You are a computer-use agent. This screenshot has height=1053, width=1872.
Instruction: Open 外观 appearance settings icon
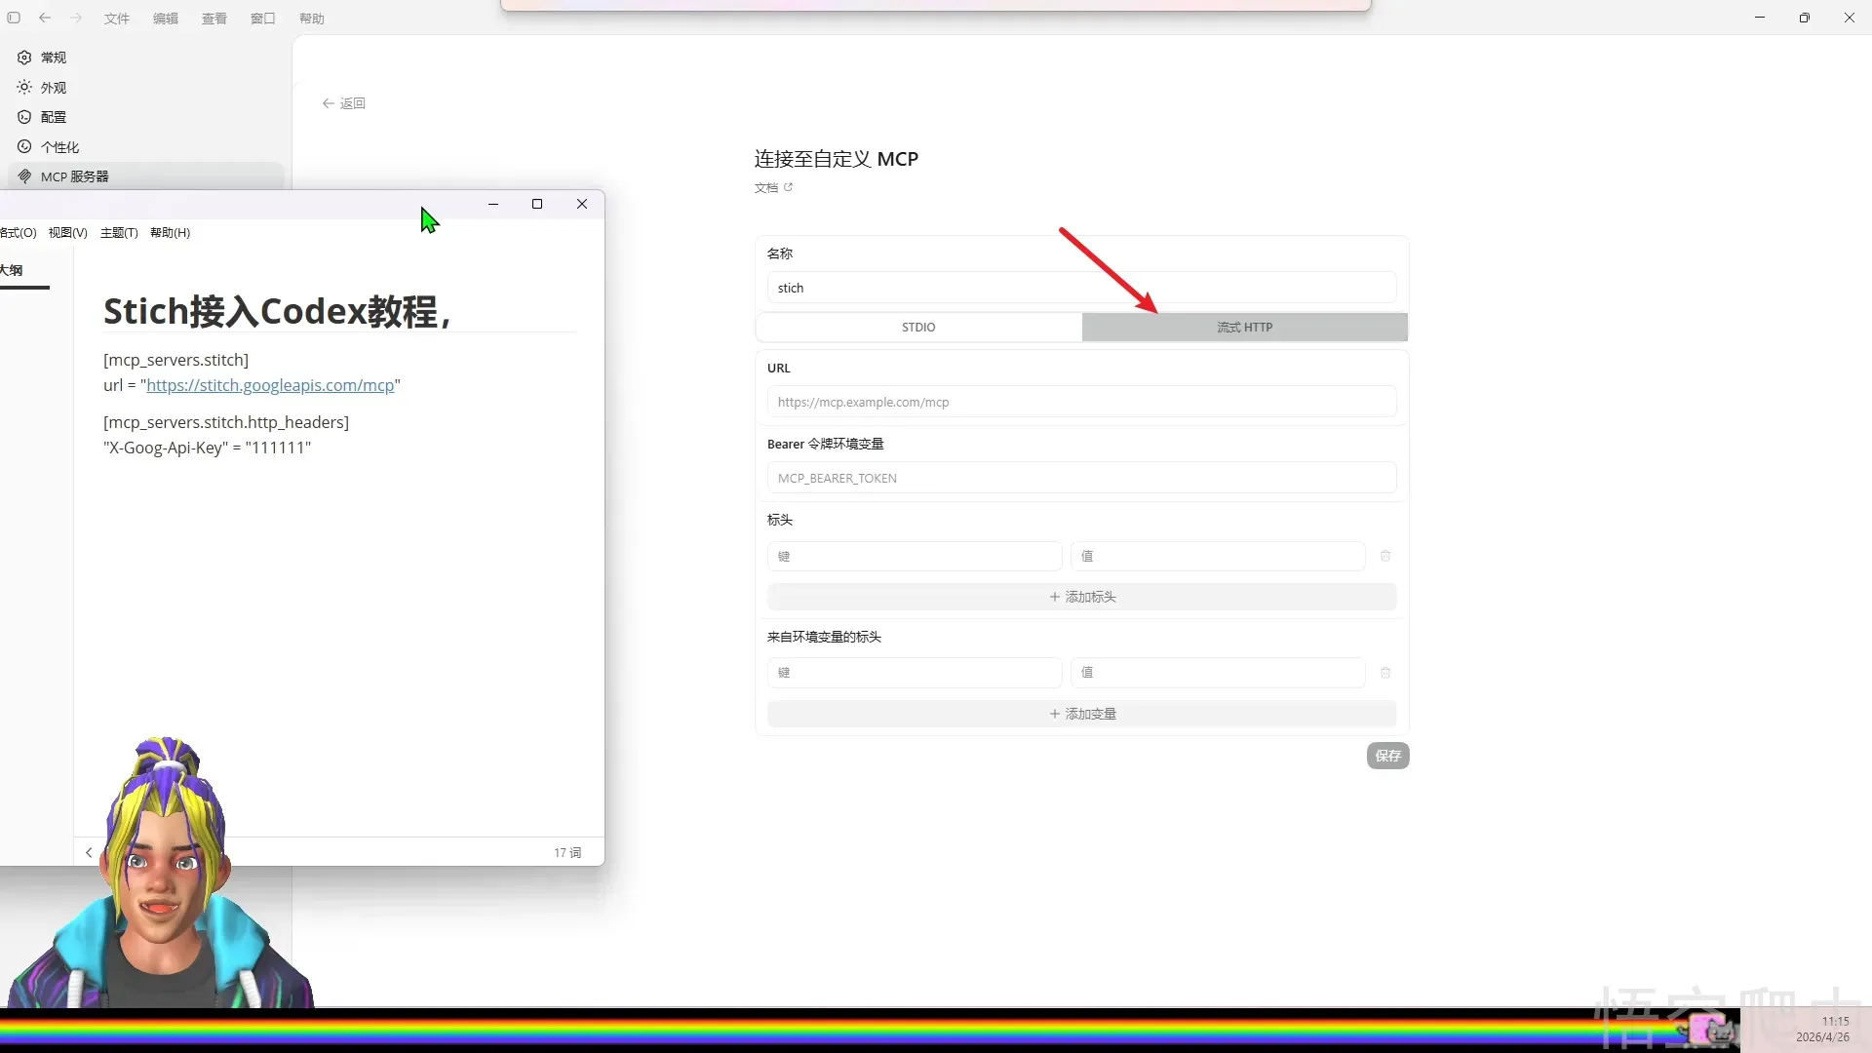point(24,88)
